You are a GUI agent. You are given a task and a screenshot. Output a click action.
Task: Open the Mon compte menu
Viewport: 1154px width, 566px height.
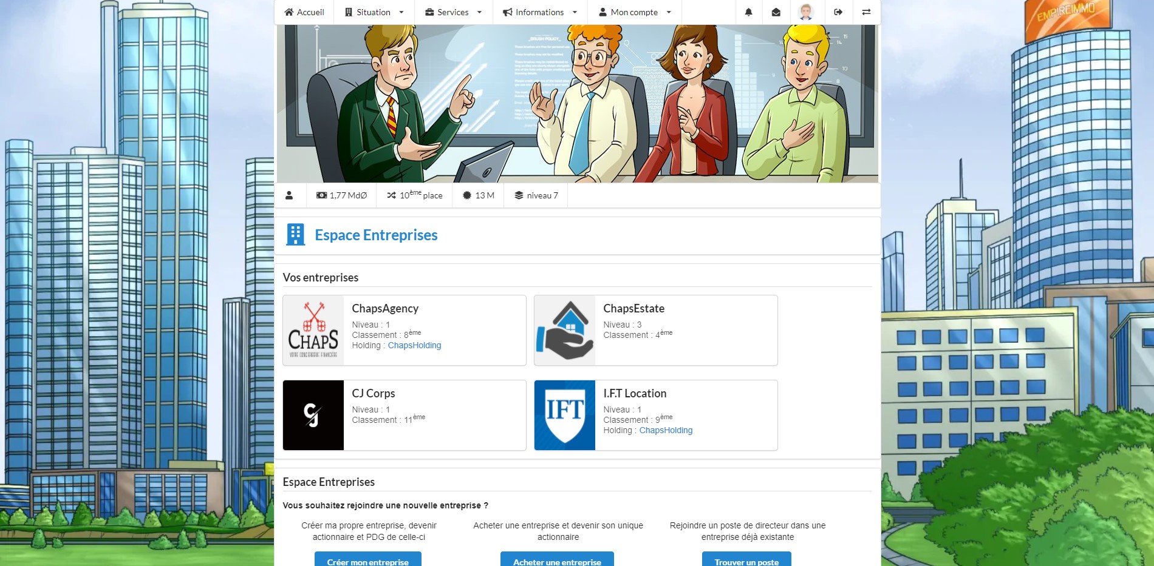tap(635, 12)
